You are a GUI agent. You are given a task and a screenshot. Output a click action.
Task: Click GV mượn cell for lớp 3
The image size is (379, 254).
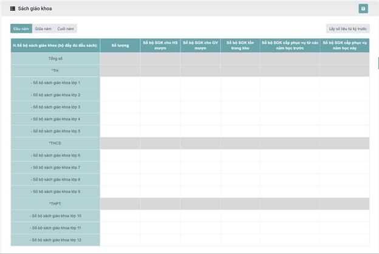200,107
